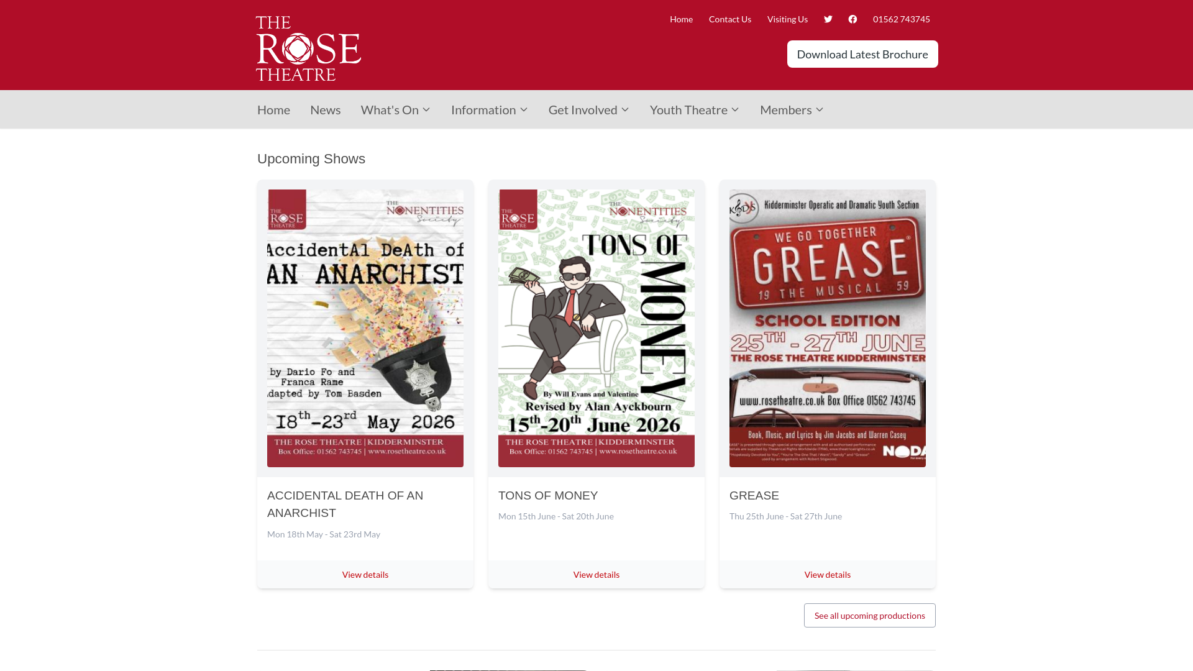Open the Tons of Money poster image
Screen dimensions: 1193x671
[596, 328]
